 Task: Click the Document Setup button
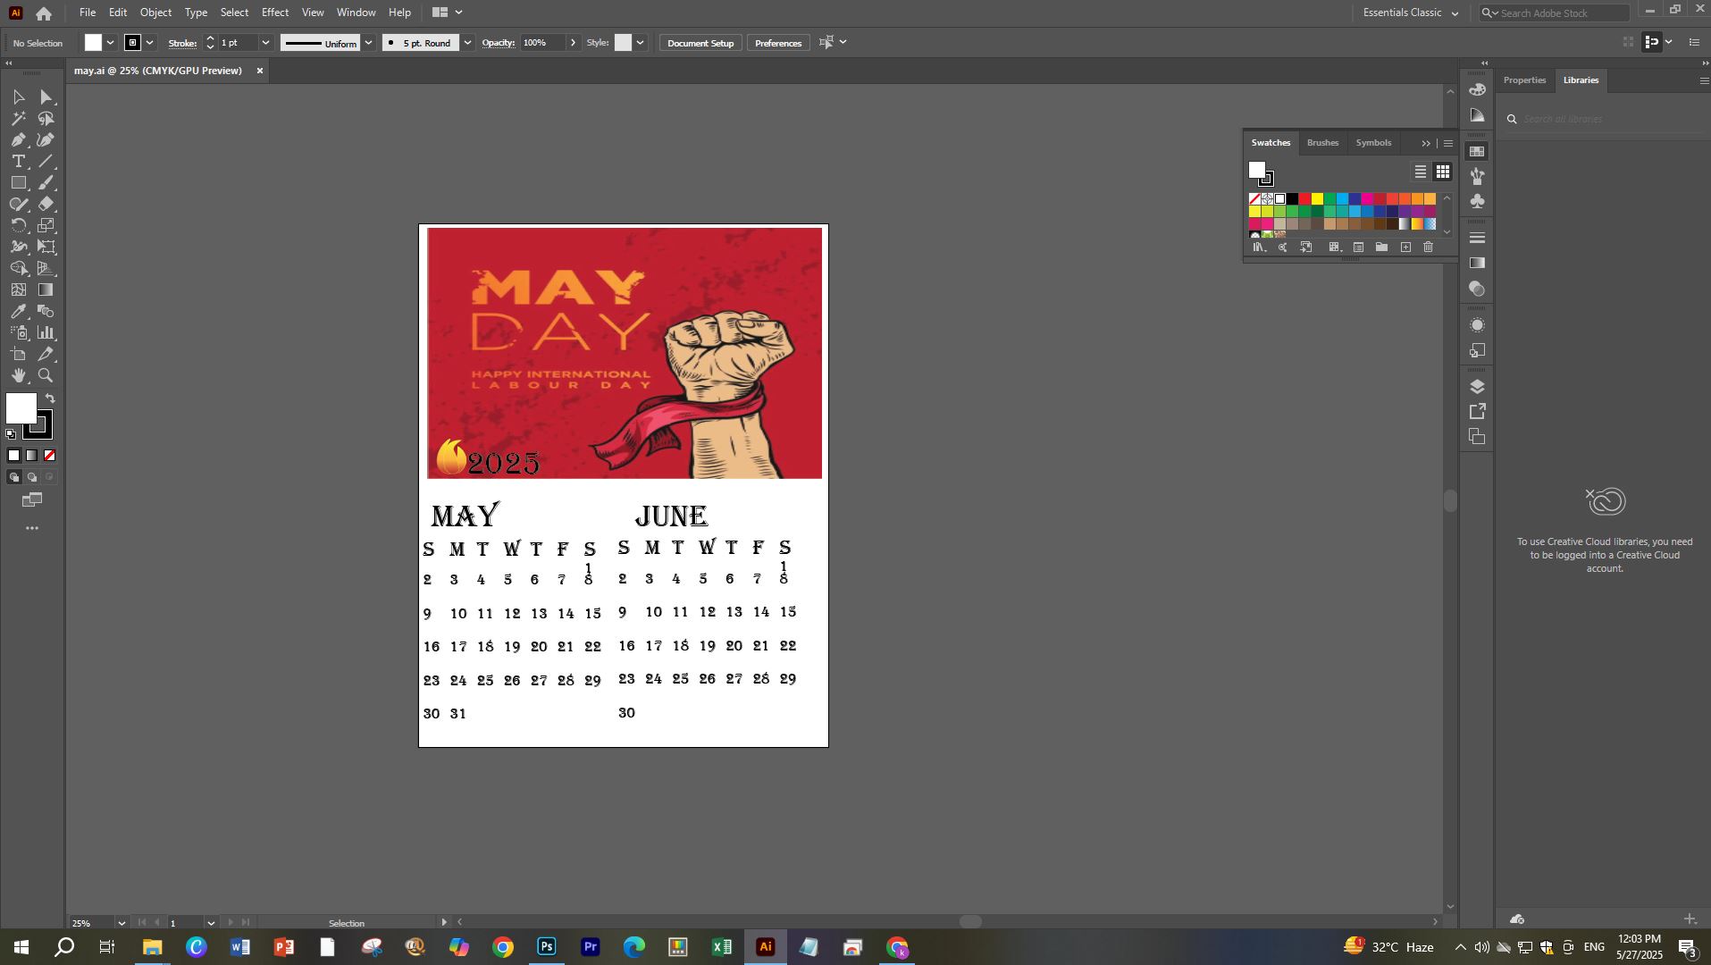coord(700,43)
